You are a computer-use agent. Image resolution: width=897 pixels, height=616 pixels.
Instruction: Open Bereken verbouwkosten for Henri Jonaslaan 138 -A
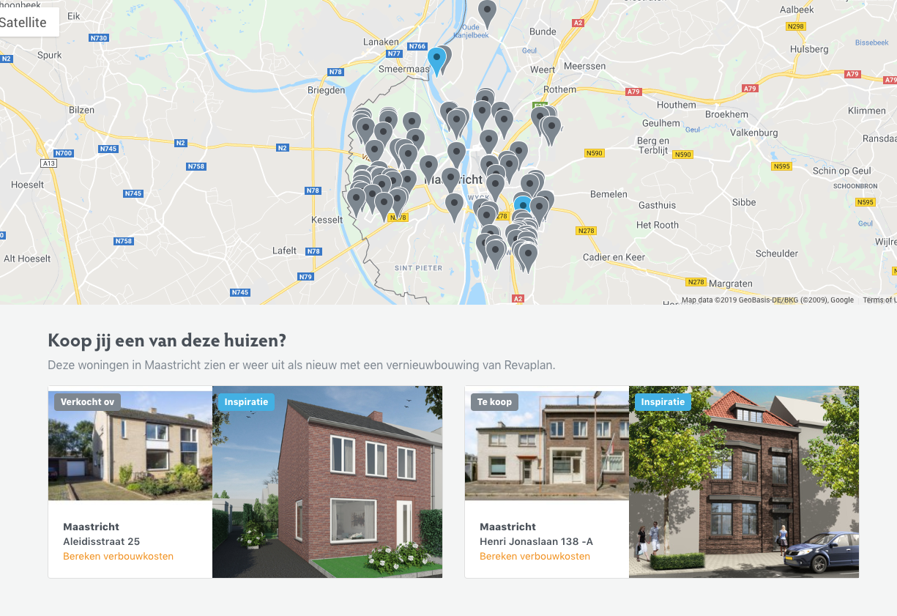coord(535,556)
